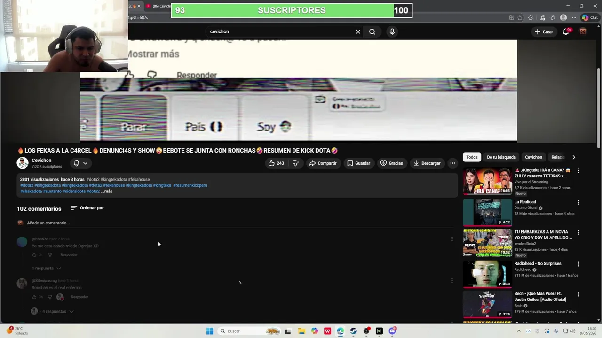Open Kingteka IRÁ a CANA video thumbnail
This screenshot has height=338, width=602.
click(x=487, y=181)
